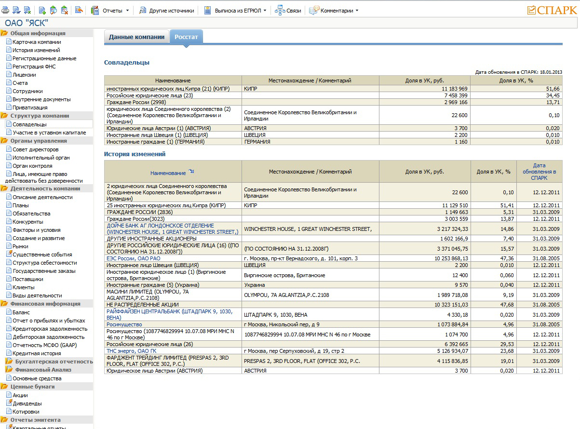Open the Комментарии dropdown arrow
580x429 pixels.
click(x=356, y=10)
